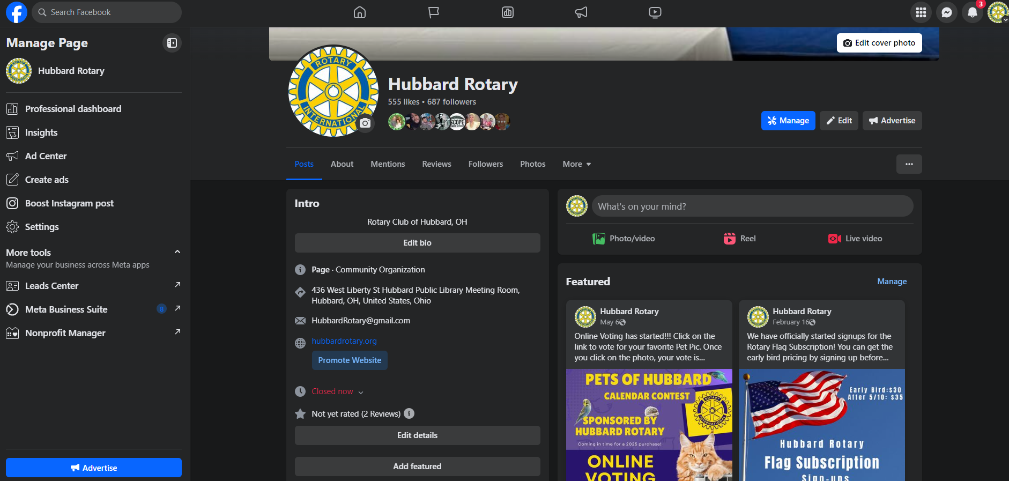Viewport: 1009px width, 481px height.
Task: Switch to the Reviews tab
Action: 436,164
